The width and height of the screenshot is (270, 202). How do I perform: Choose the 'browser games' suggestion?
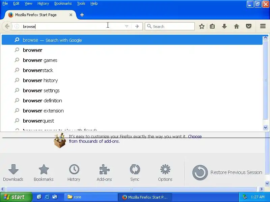(132, 60)
